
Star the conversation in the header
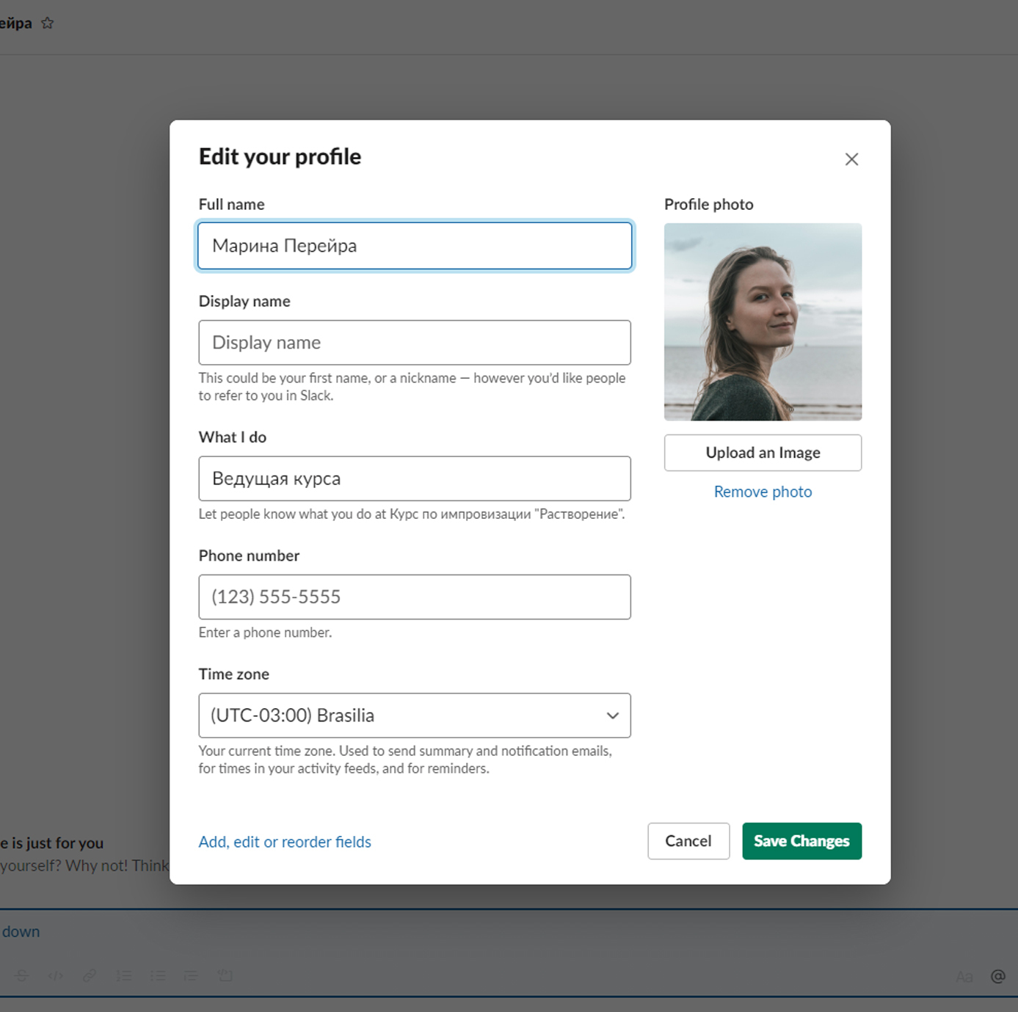48,23
